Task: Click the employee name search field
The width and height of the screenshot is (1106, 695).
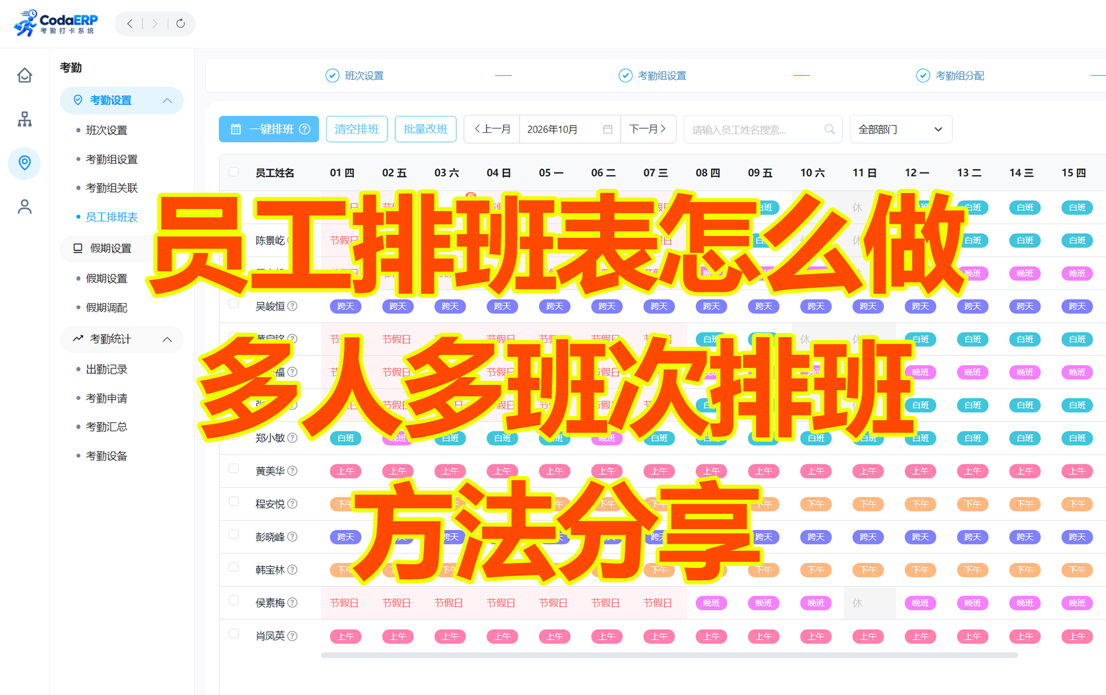Action: [x=763, y=129]
